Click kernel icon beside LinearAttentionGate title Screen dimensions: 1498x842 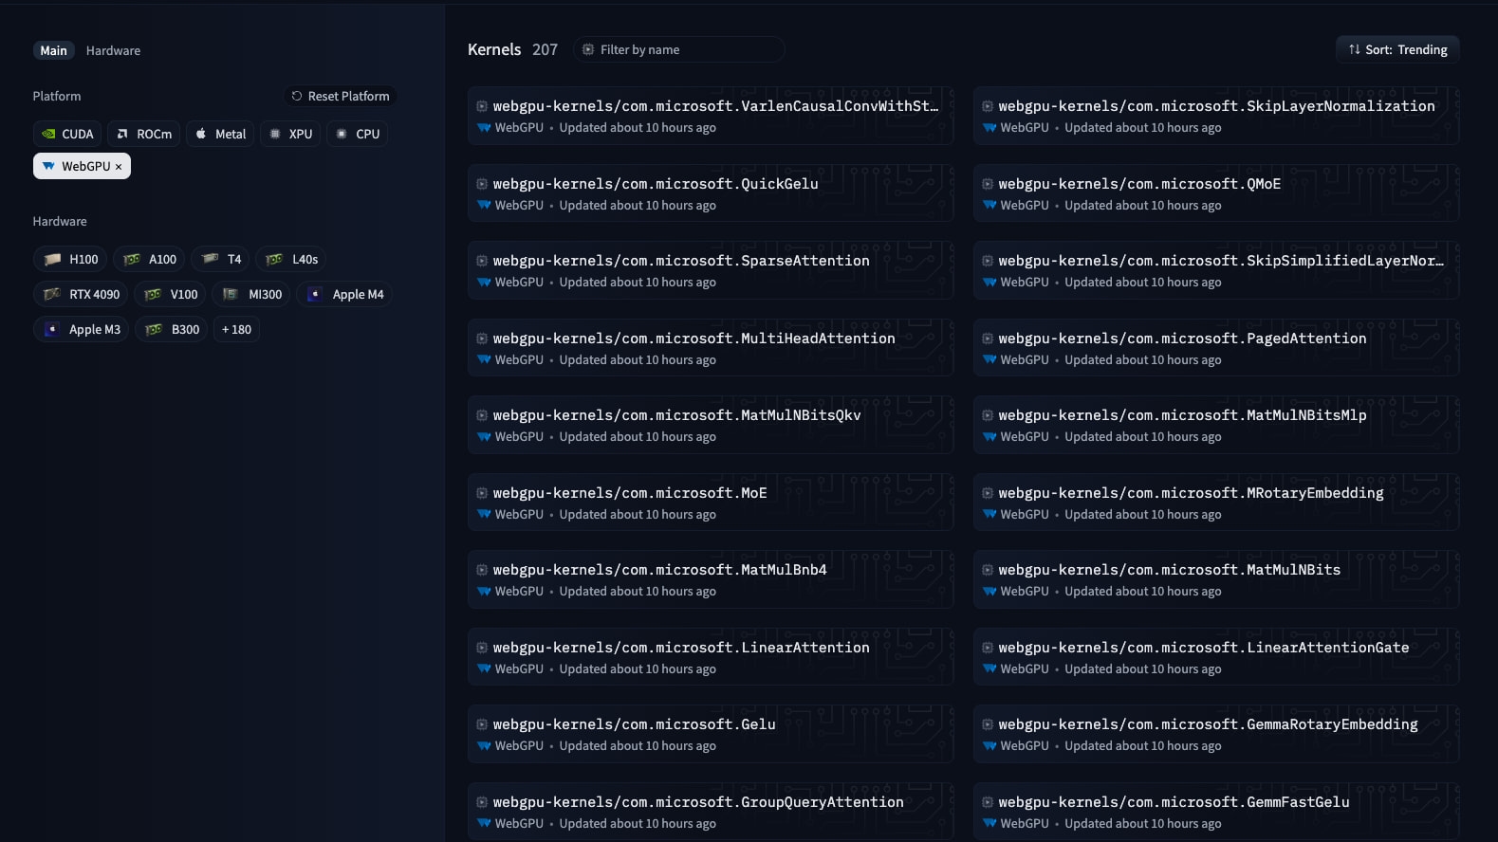click(x=988, y=648)
